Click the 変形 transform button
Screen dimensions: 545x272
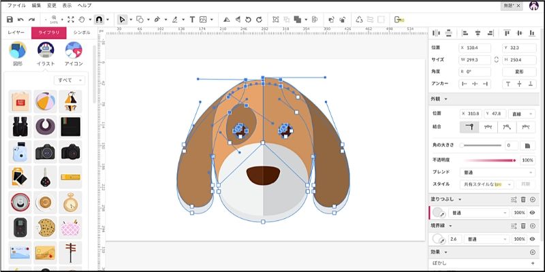coord(518,71)
